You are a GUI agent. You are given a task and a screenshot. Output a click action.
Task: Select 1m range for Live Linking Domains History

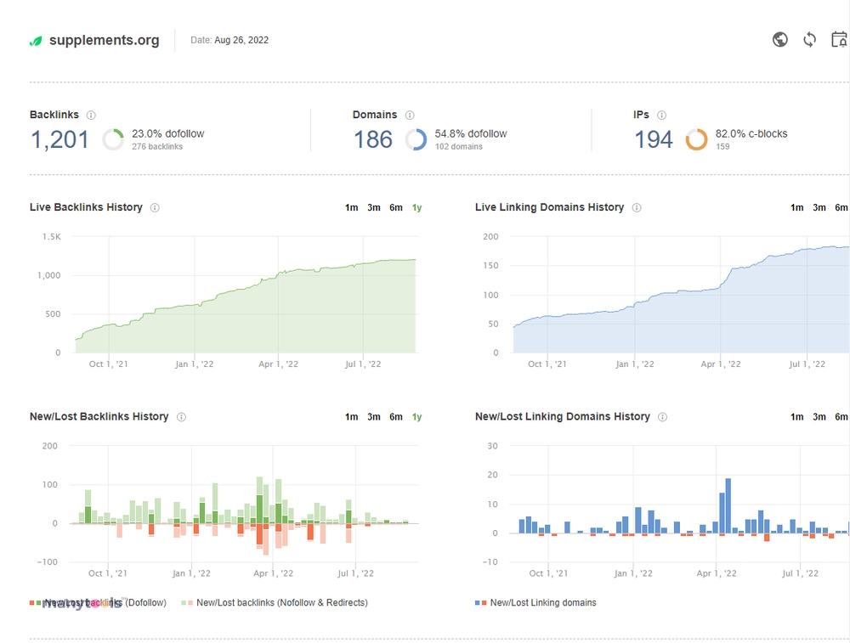pos(797,207)
